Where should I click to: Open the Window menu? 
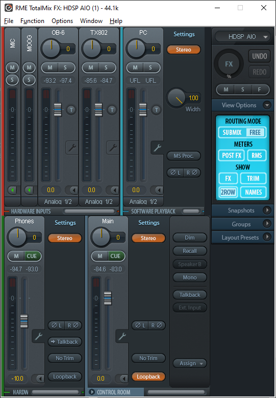click(91, 21)
